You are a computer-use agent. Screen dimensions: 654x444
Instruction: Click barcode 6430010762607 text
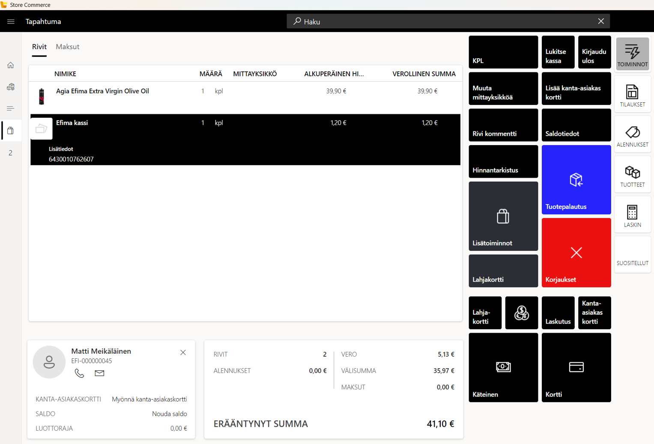click(x=71, y=159)
